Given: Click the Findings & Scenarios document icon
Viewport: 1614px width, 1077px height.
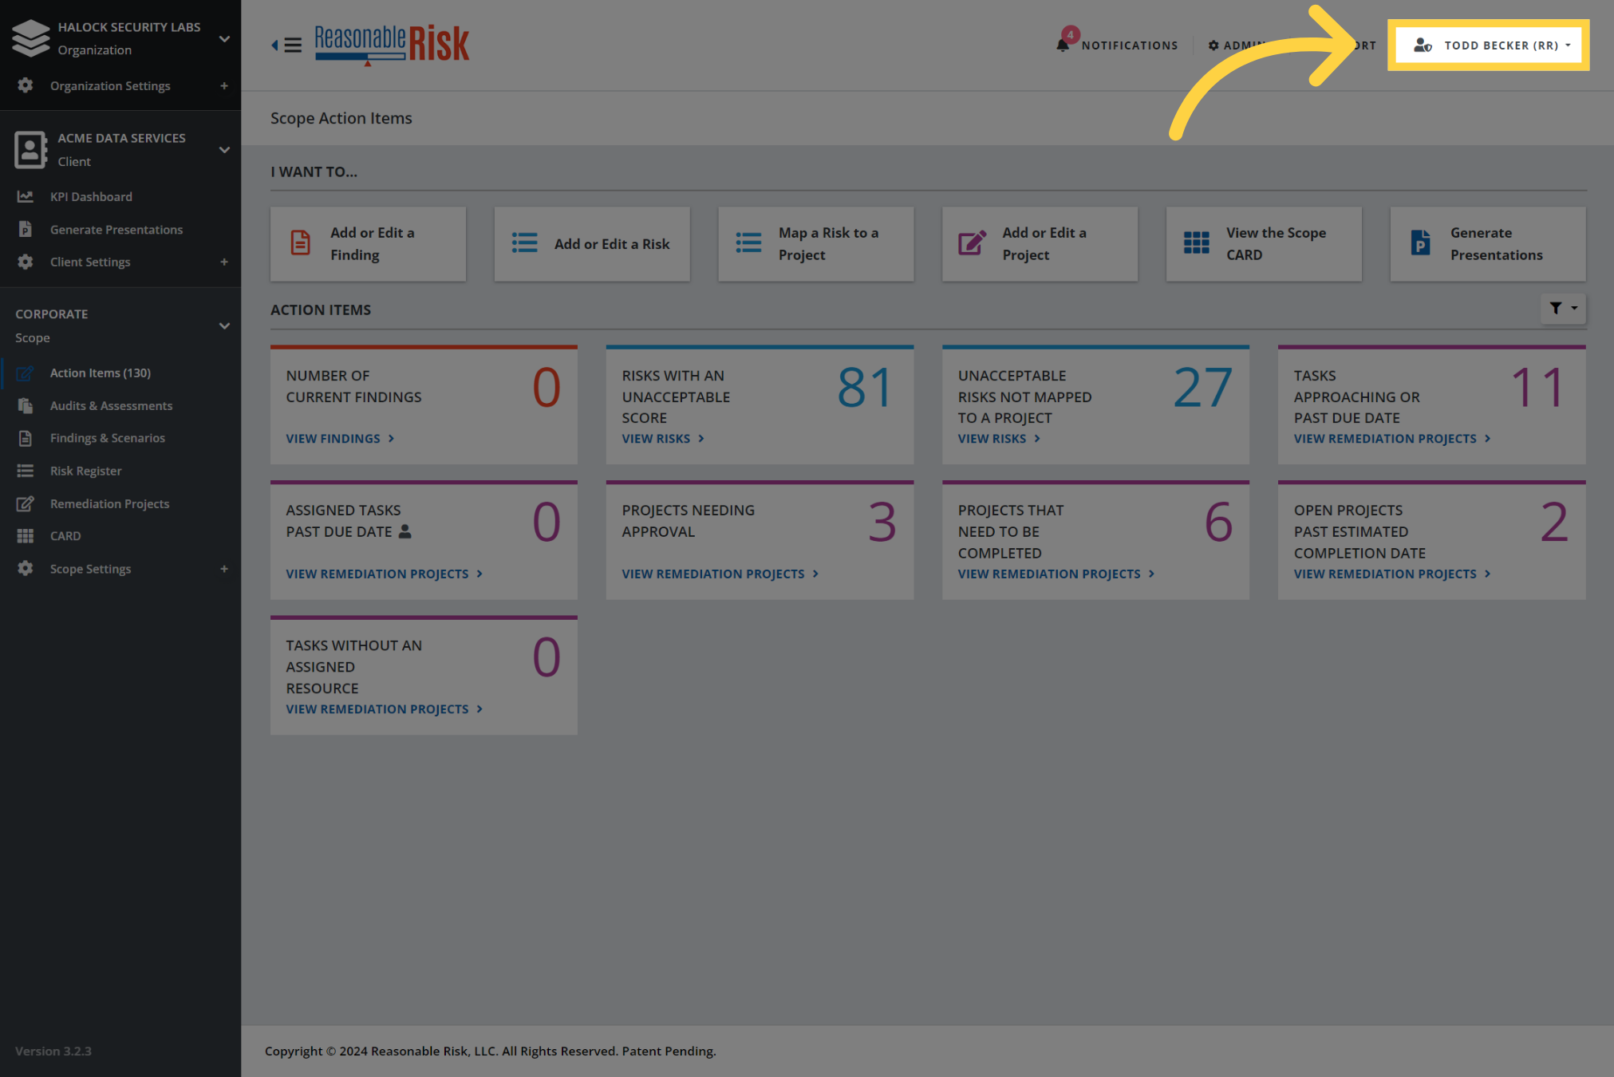Looking at the screenshot, I should tap(26, 438).
